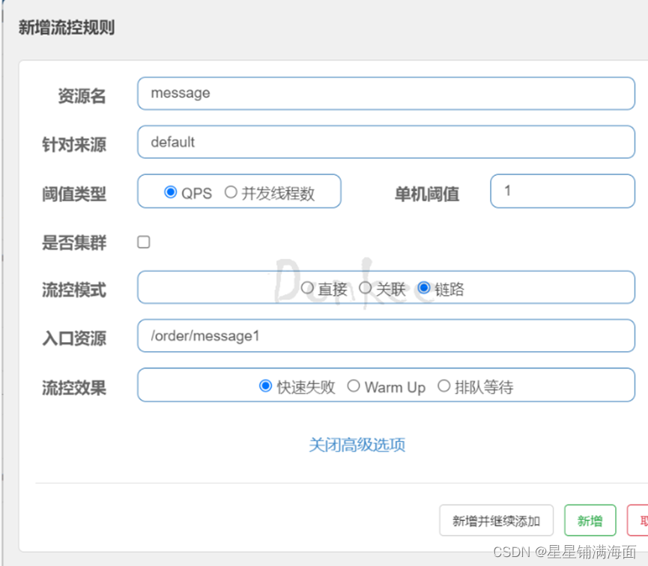This screenshot has height=566, width=648.
Task: Select 排队等待 flow control effect
Action: [x=443, y=386]
